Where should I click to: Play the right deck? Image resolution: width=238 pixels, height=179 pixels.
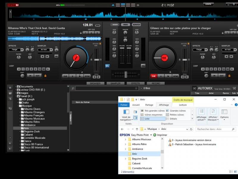(x=168, y=76)
